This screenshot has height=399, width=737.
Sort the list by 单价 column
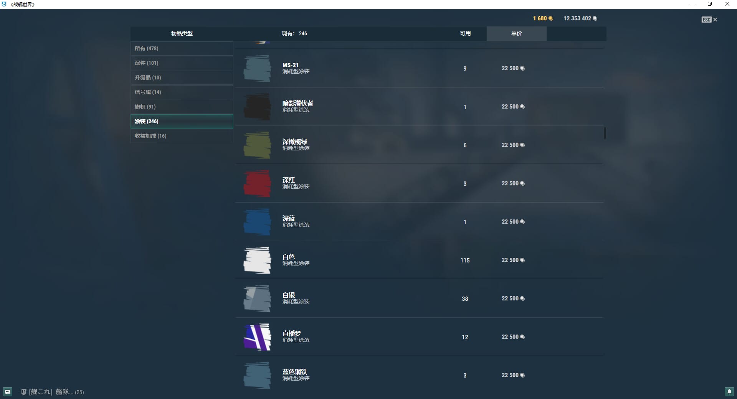click(x=516, y=34)
